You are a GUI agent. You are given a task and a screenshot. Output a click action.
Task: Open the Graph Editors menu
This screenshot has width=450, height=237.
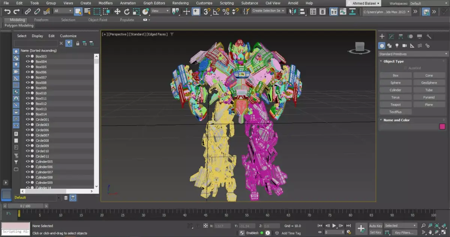154,3
